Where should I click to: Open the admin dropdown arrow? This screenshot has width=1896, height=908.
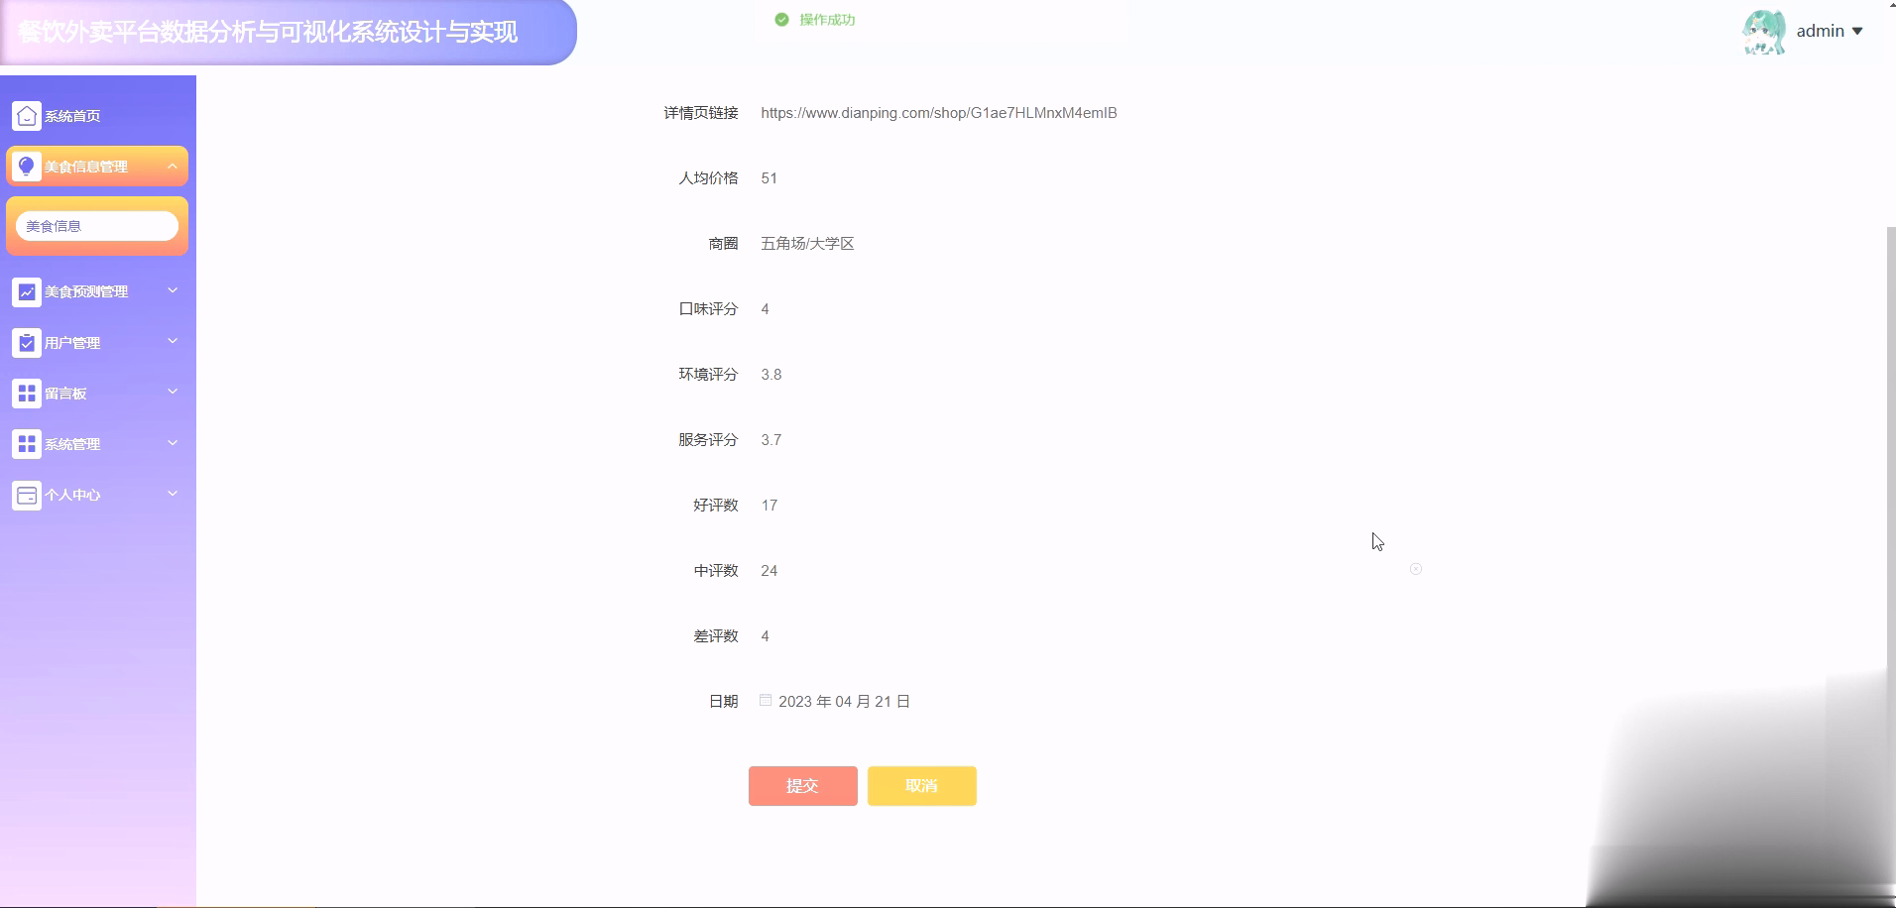[x=1857, y=32]
